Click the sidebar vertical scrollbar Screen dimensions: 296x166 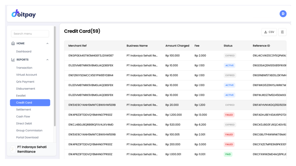pos(55,76)
